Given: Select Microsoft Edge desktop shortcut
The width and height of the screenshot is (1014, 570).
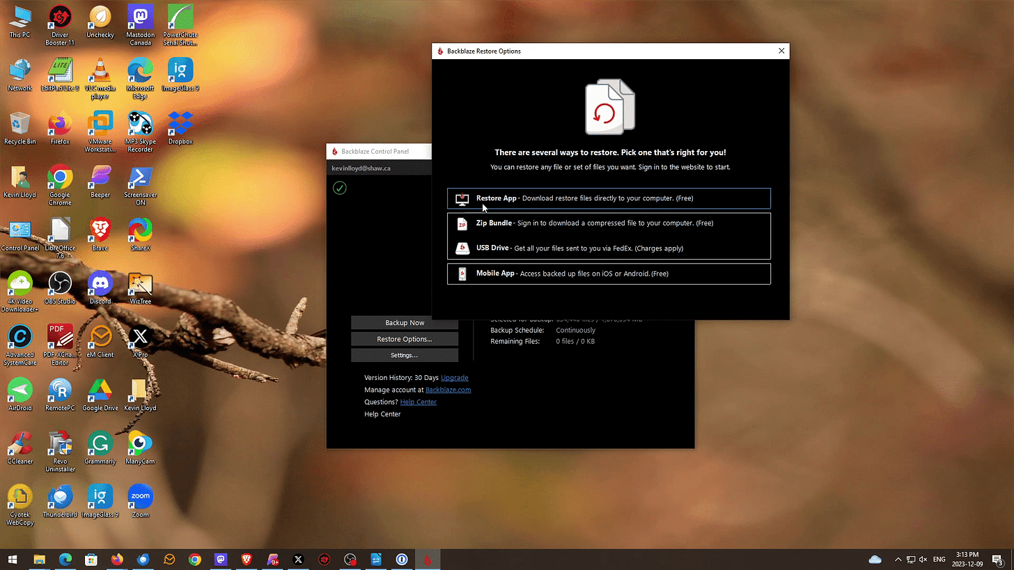Looking at the screenshot, I should pyautogui.click(x=141, y=79).
